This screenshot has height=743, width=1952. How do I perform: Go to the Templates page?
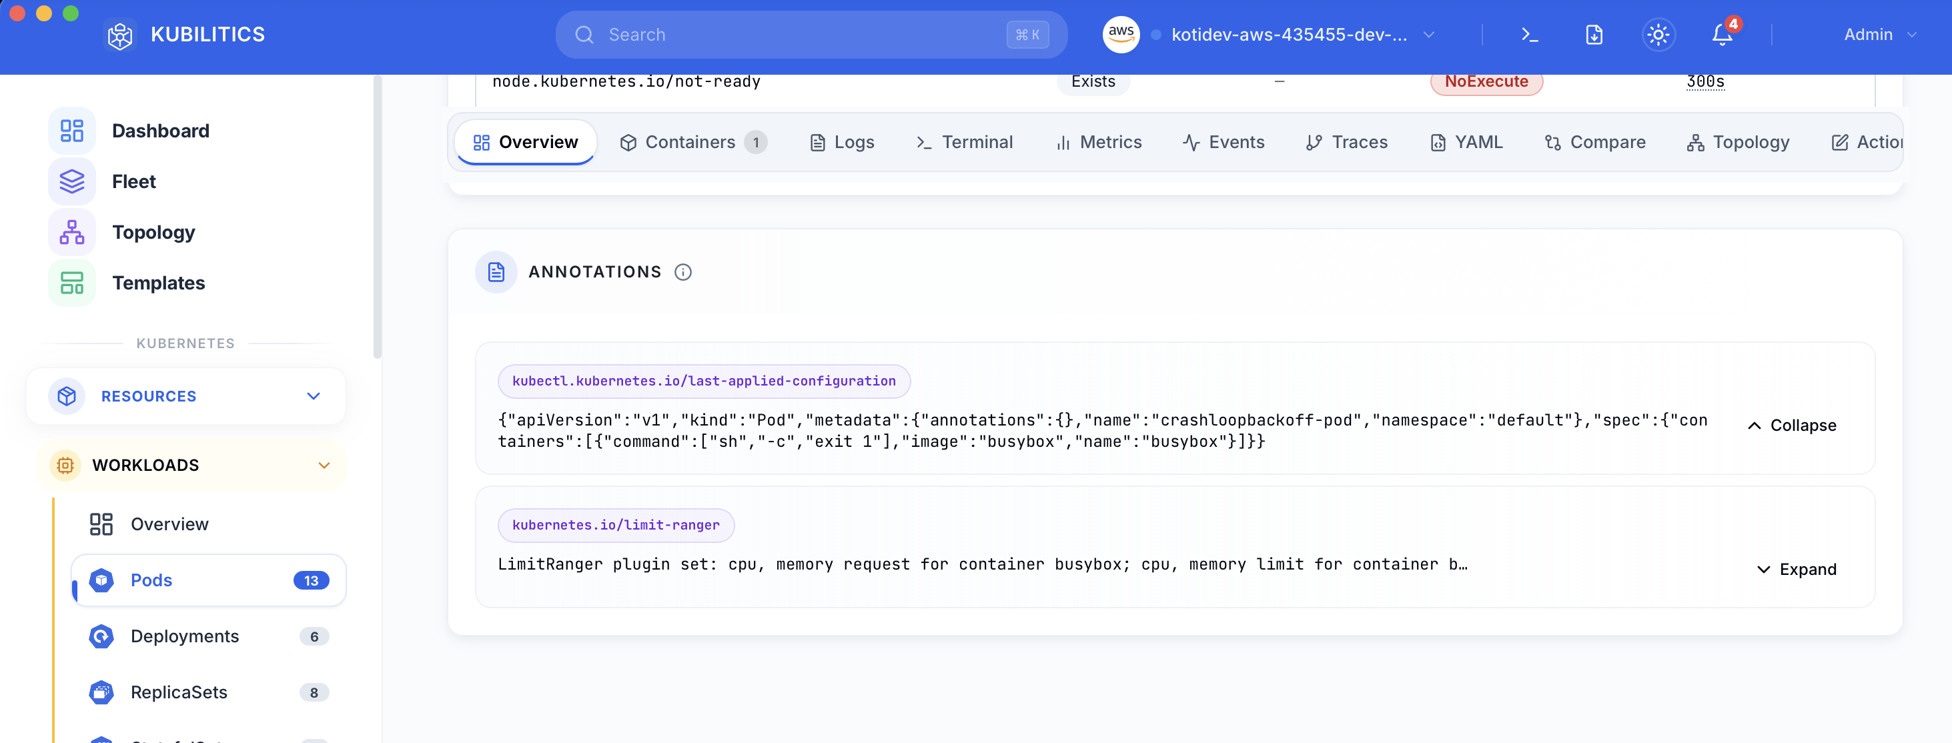[x=158, y=283]
